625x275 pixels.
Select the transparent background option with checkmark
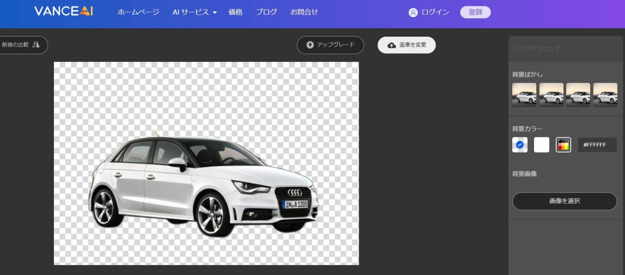(520, 145)
